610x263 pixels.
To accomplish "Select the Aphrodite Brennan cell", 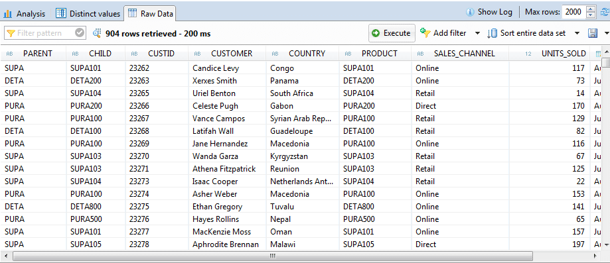I will (x=227, y=244).
